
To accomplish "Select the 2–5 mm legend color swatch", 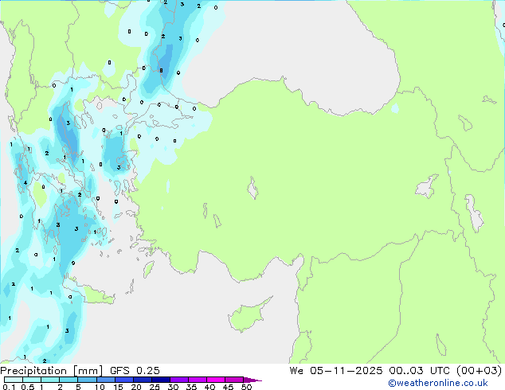I will point(69,380).
